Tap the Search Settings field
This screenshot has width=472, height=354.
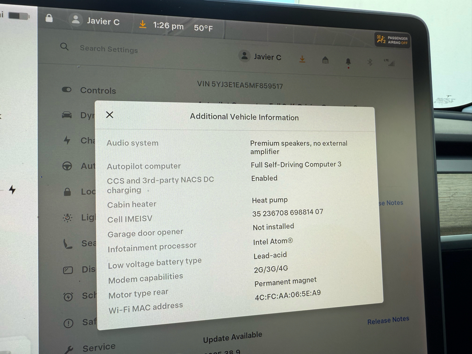coord(109,49)
